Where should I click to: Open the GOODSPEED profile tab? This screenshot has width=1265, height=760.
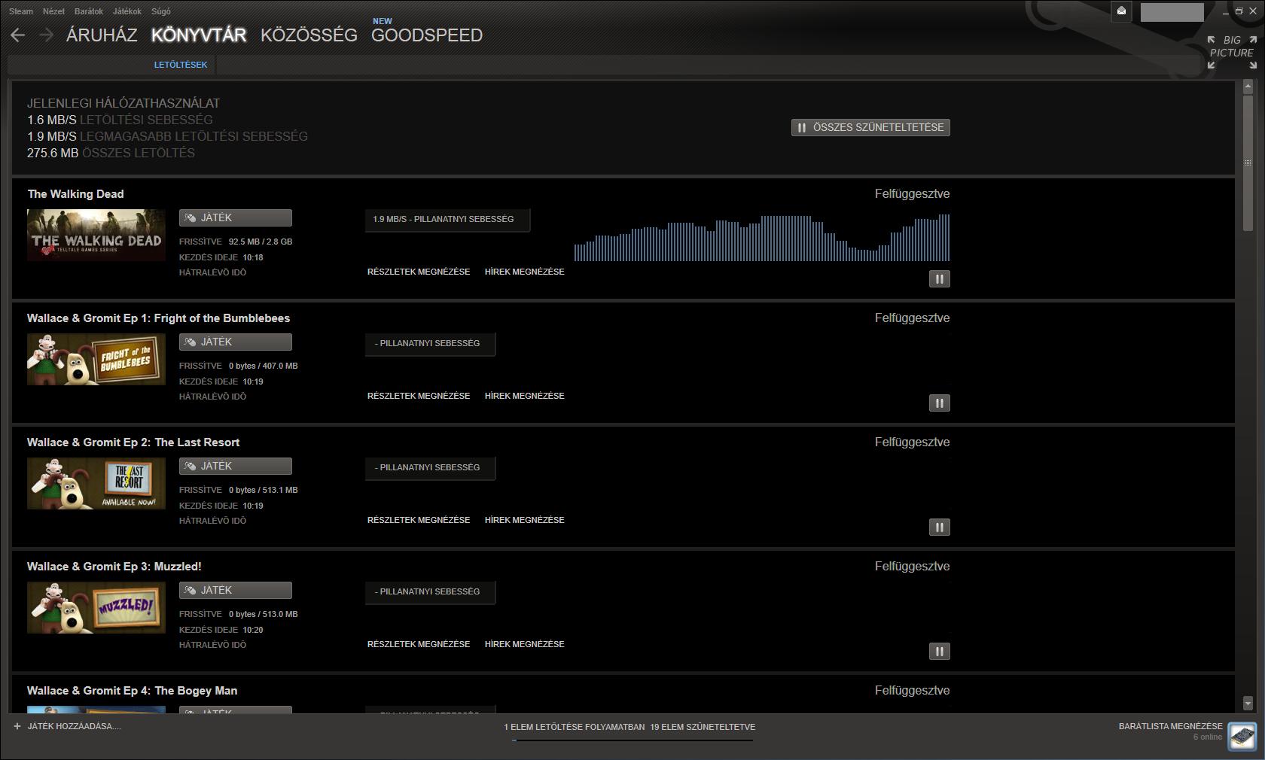427,35
